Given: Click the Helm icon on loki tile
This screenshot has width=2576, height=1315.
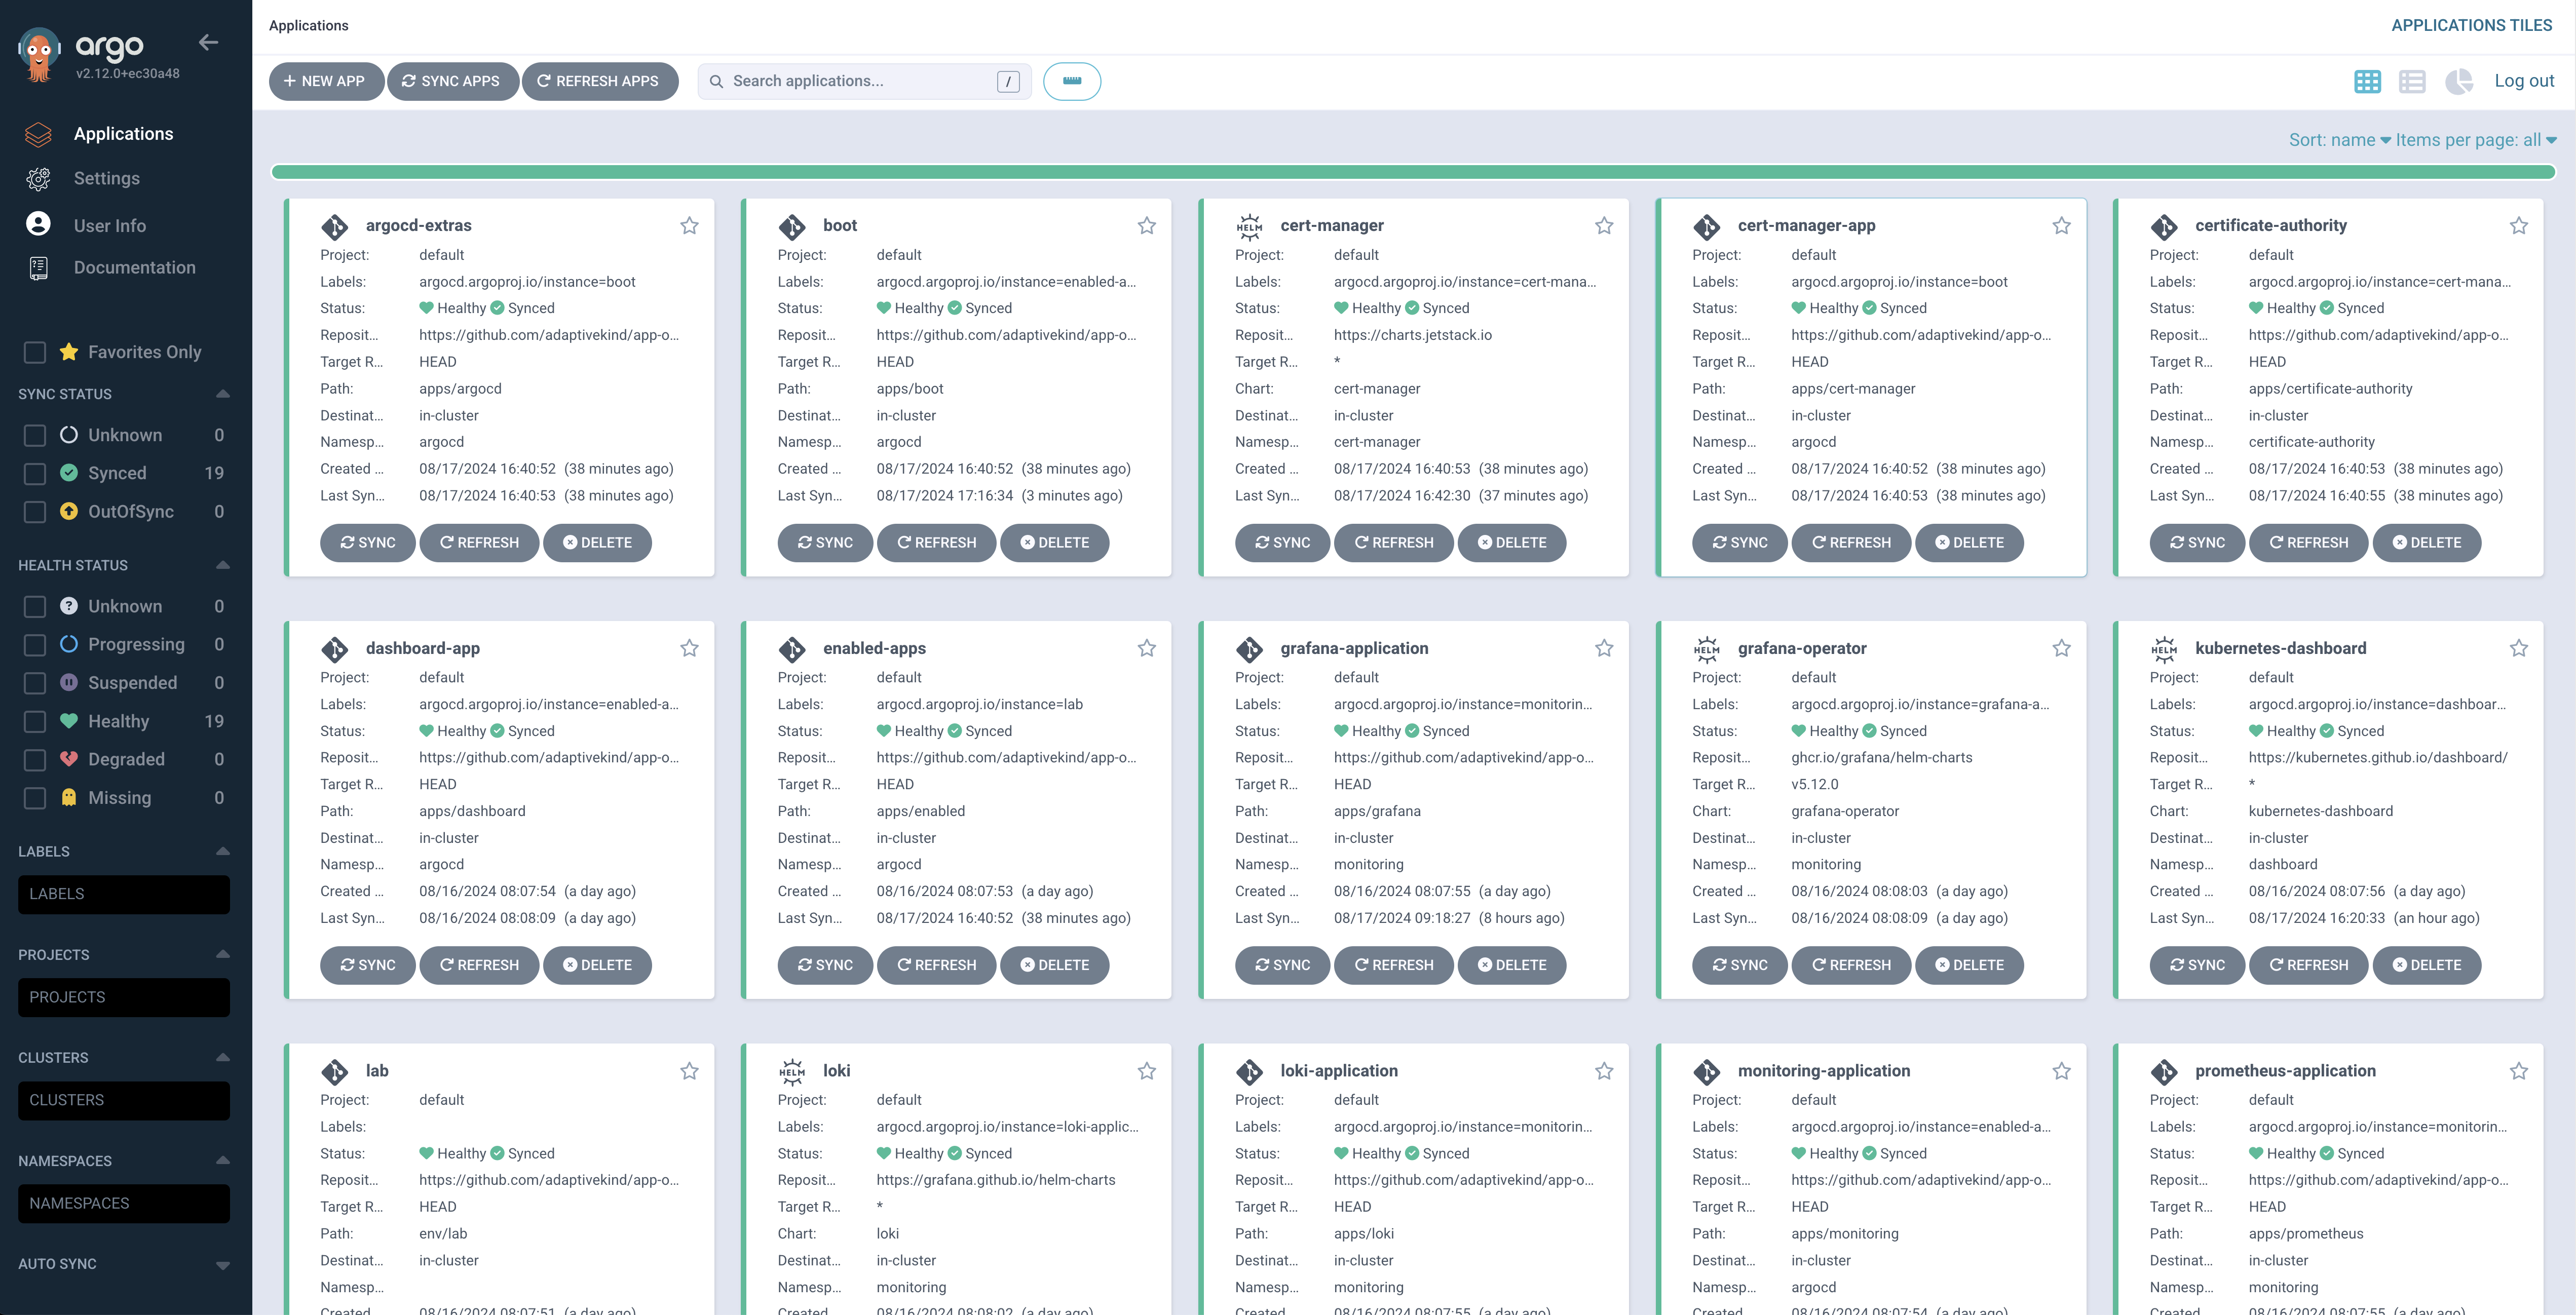Looking at the screenshot, I should 792,1072.
